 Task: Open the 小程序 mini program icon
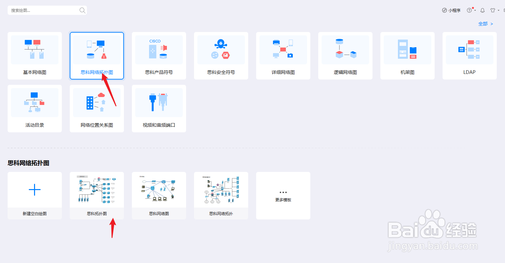click(445, 10)
